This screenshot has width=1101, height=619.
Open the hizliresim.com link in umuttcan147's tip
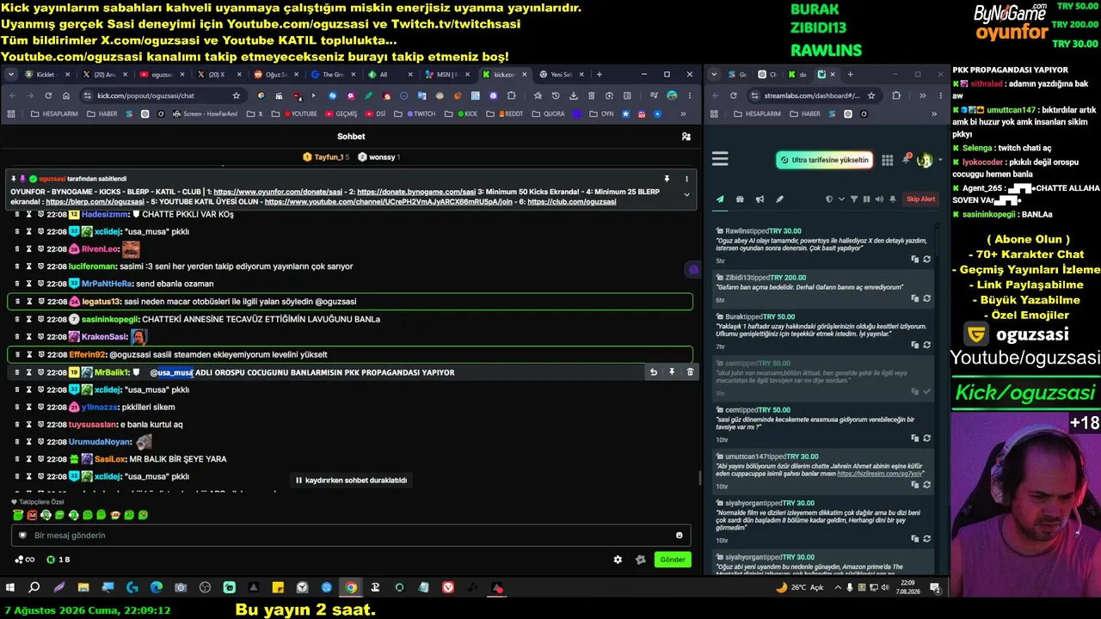[880, 474]
